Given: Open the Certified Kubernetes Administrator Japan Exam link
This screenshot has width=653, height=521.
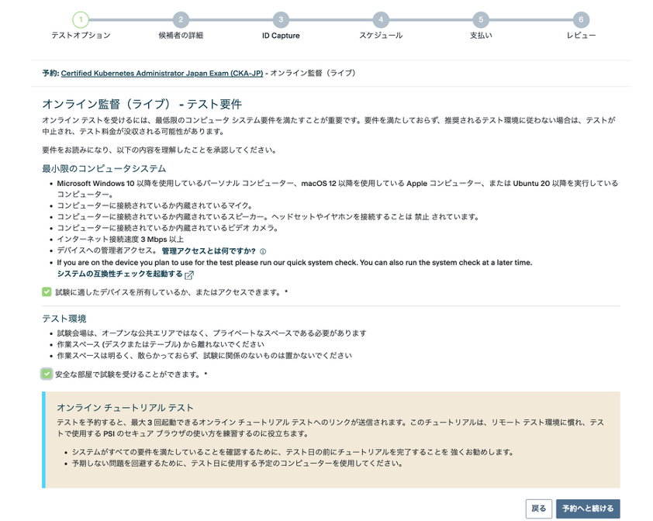Looking at the screenshot, I should click(161, 73).
